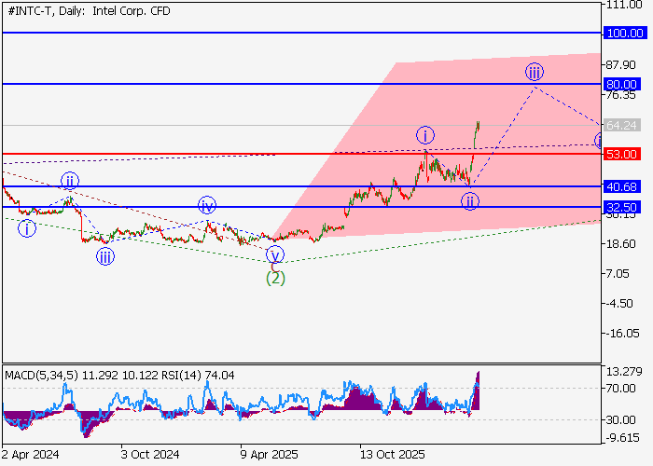Viewport: 653px width, 466px height.
Task: Click the -9.615 value on indicator axis
Action: [622, 438]
